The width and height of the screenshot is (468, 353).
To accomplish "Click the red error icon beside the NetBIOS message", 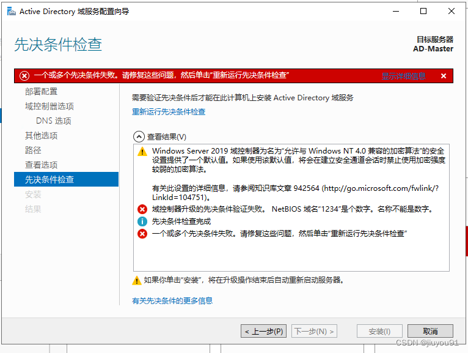I will tap(142, 209).
